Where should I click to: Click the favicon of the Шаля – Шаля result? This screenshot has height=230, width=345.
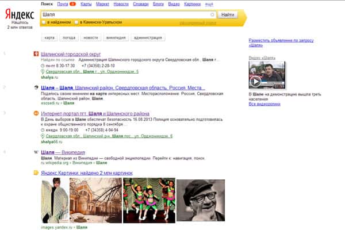point(36,87)
